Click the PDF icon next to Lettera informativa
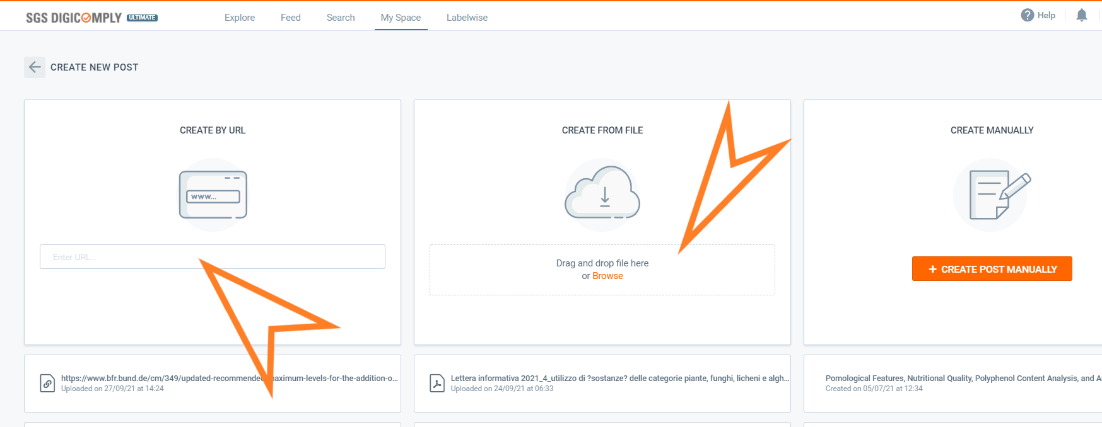1102x427 pixels. coord(437,383)
